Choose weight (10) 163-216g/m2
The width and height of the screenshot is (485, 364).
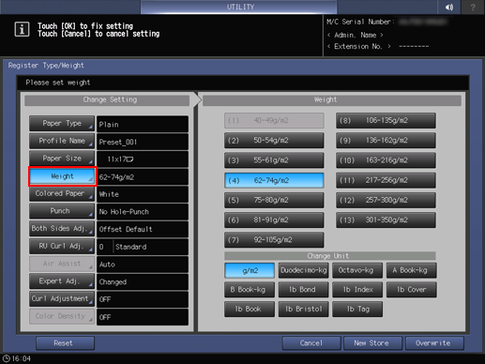click(x=386, y=160)
